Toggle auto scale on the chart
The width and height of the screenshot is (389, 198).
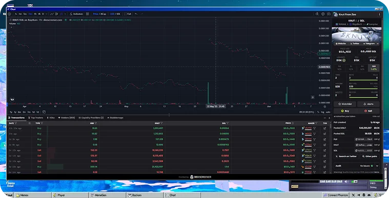(328, 112)
